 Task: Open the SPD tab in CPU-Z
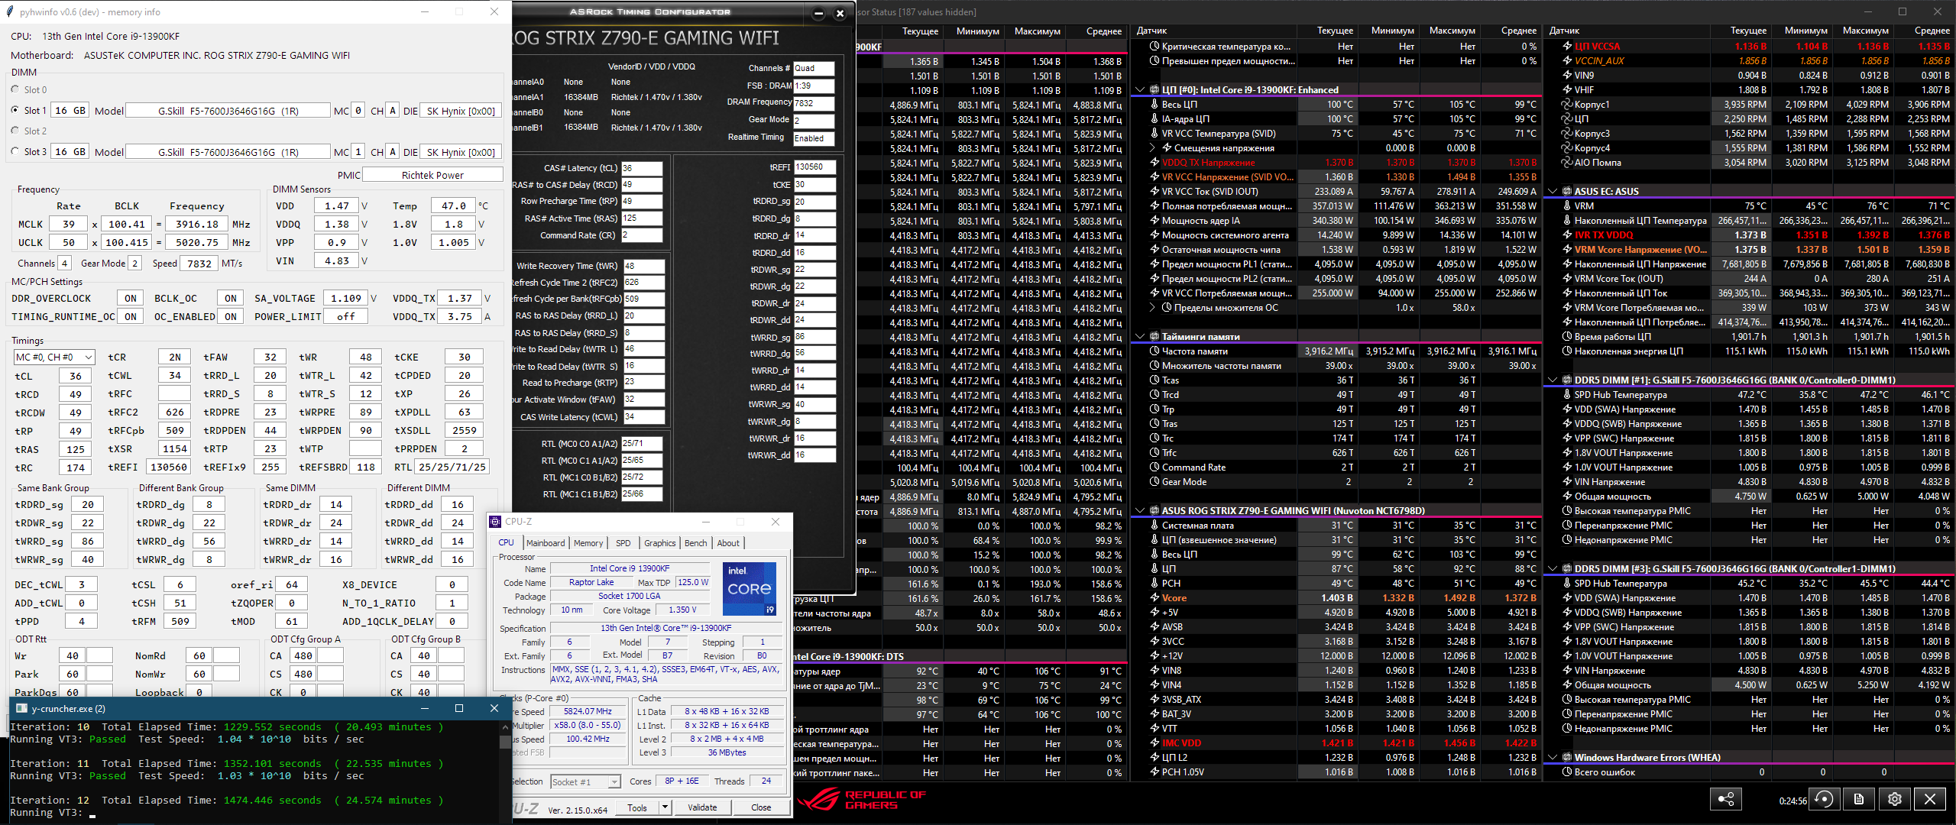pyautogui.click(x=623, y=543)
